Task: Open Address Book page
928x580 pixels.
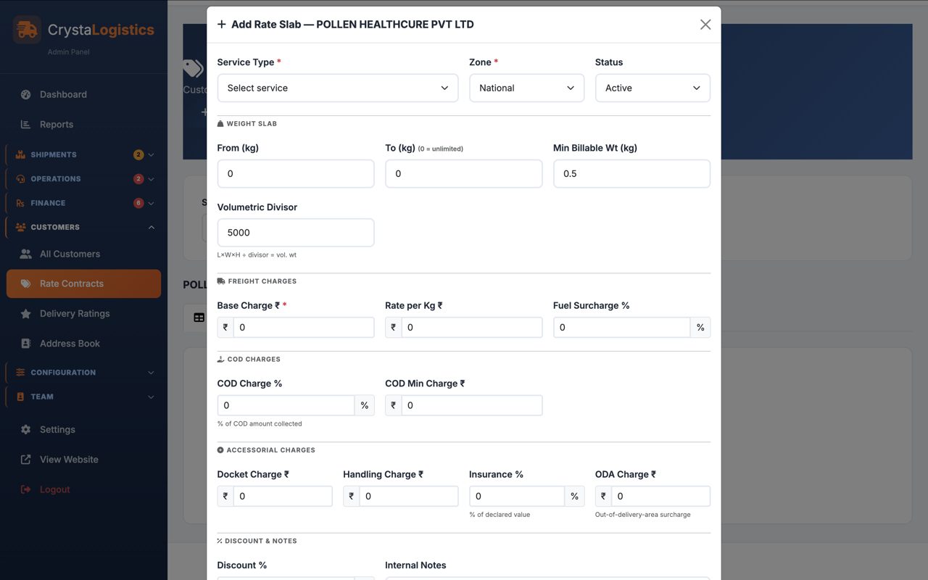Action: coord(83,344)
